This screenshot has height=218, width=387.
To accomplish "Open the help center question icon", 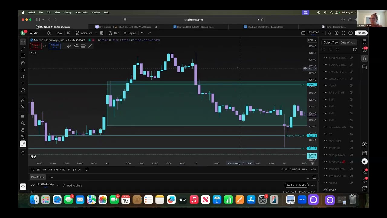I will [365, 189].
